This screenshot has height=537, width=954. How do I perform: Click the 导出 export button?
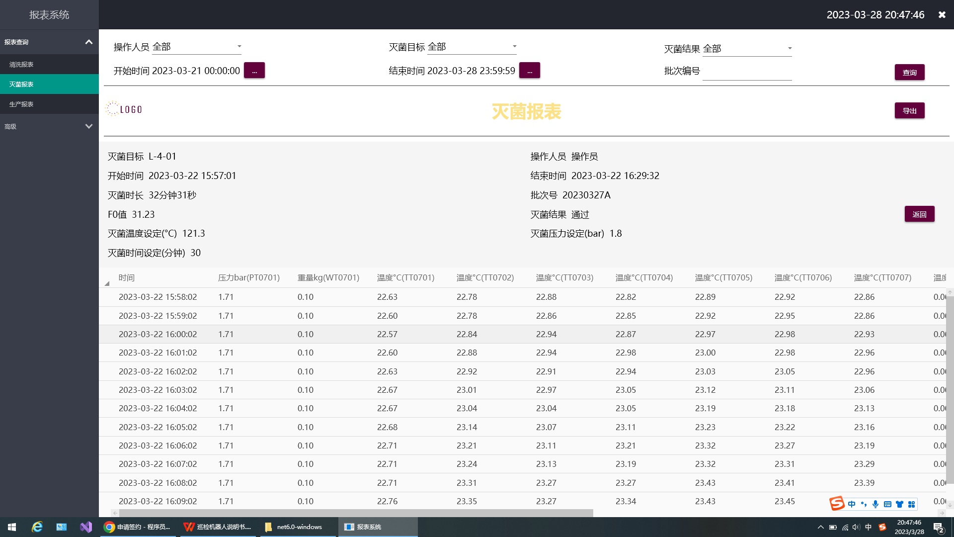(x=910, y=111)
